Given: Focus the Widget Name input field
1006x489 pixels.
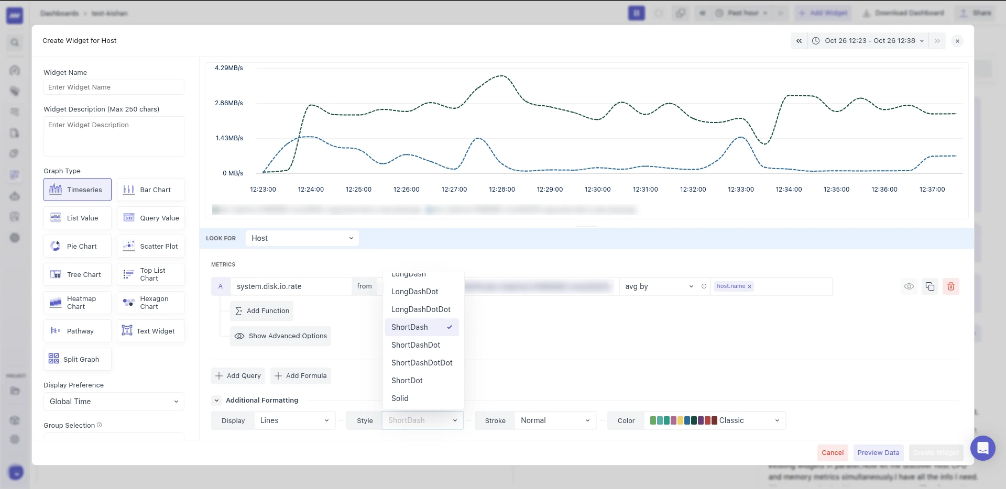Looking at the screenshot, I should click(x=114, y=87).
